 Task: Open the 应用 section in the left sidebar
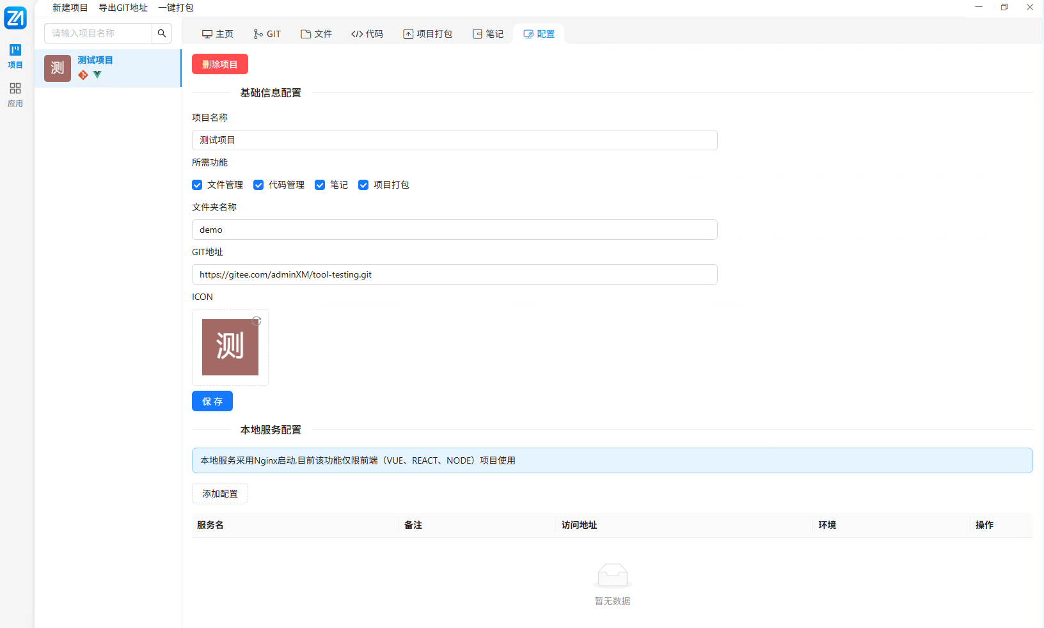pyautogui.click(x=15, y=94)
